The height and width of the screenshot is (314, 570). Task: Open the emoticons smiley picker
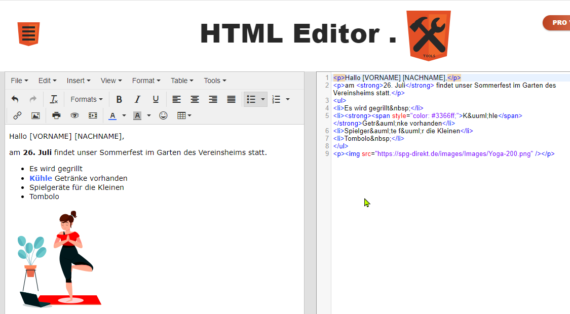tap(163, 115)
